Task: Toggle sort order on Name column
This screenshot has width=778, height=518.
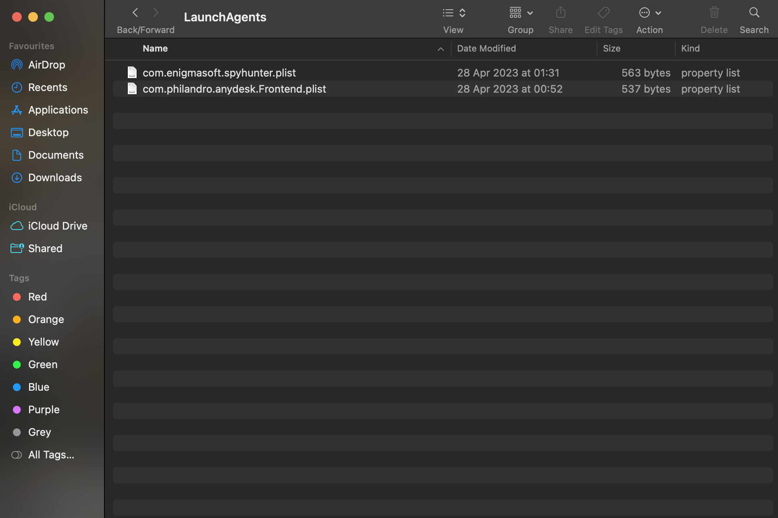Action: [155, 49]
